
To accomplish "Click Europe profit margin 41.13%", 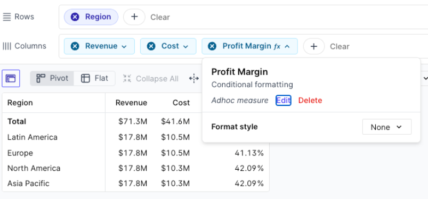I will pos(249,153).
